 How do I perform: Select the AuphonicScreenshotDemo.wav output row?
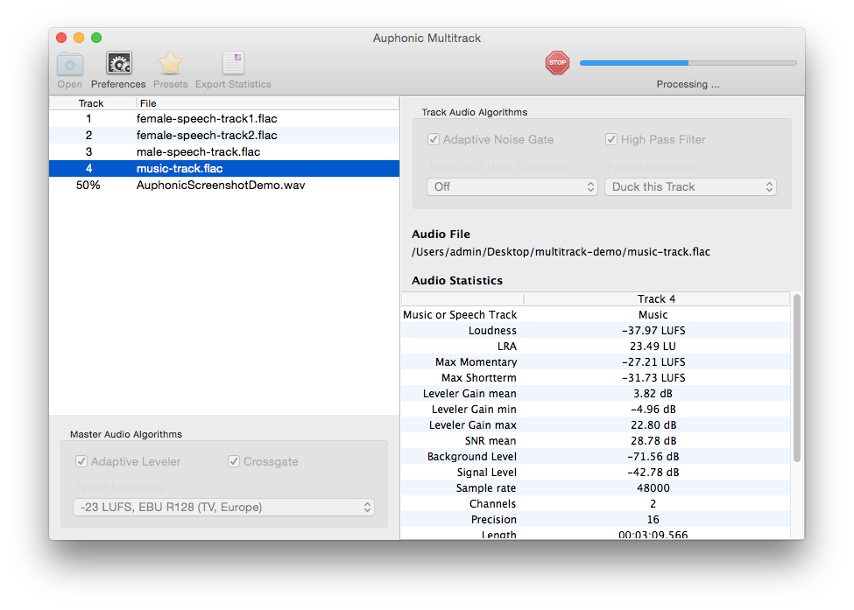(x=224, y=185)
